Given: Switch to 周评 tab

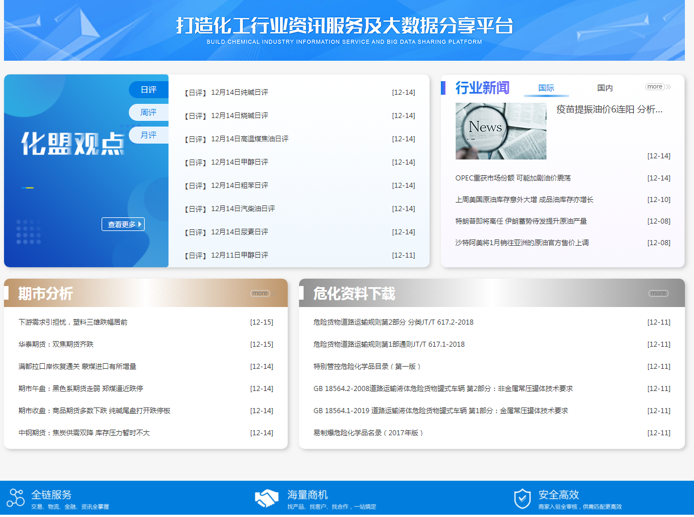Looking at the screenshot, I should (x=149, y=112).
